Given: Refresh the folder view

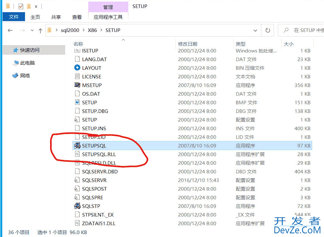Looking at the screenshot, I should point(268,30).
